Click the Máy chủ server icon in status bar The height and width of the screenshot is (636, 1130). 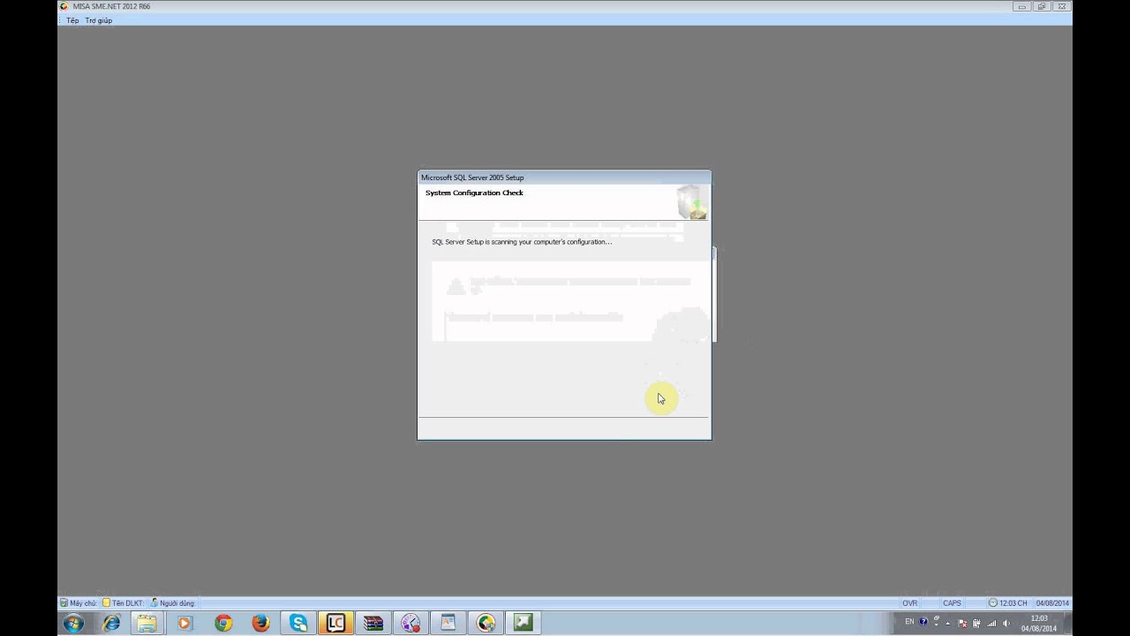tap(64, 603)
